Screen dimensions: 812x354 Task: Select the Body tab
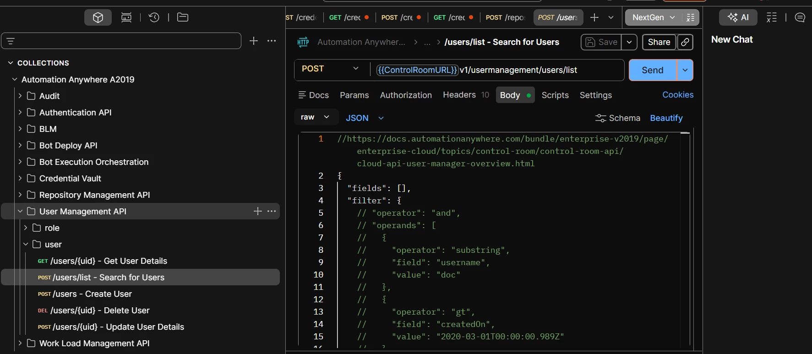pos(515,95)
